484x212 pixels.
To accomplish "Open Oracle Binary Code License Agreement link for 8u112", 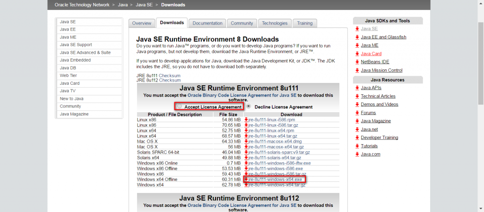I will (242, 205).
